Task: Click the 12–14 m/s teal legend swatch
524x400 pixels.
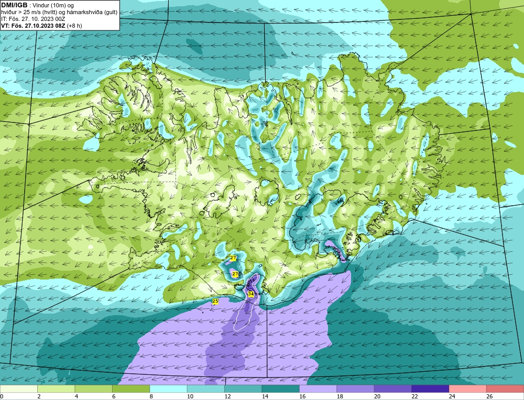Action: pos(243,389)
